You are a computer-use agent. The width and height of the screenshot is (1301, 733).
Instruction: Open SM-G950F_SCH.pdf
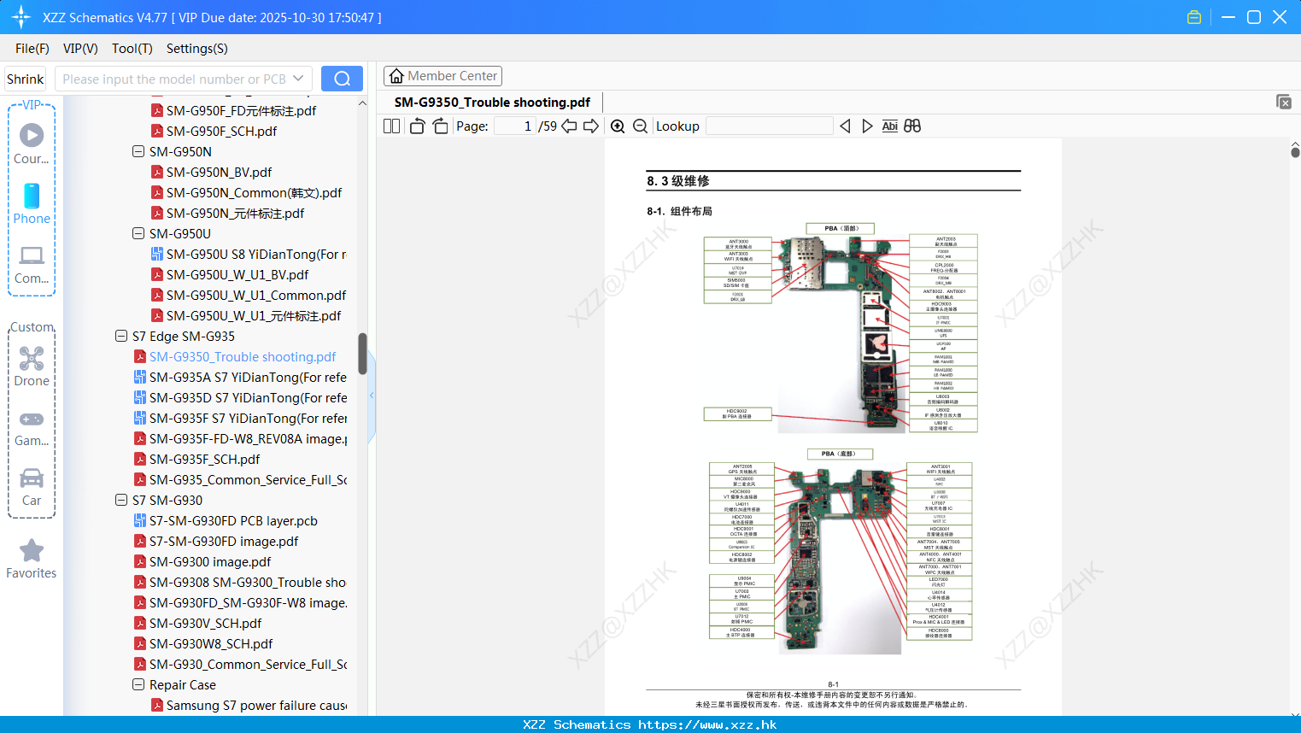221,131
